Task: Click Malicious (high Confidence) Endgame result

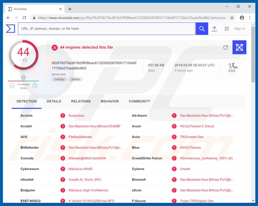Action: coord(89,190)
